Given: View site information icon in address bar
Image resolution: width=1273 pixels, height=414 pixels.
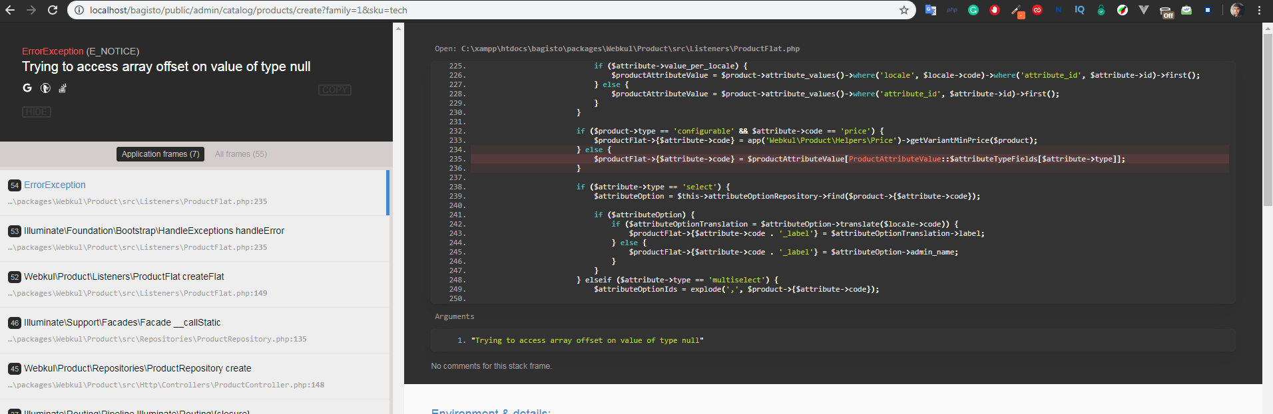Looking at the screenshot, I should 79,10.
